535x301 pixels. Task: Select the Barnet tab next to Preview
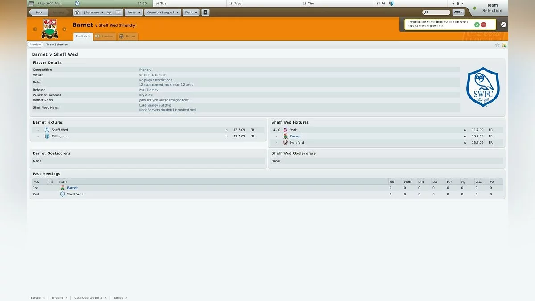128,36
